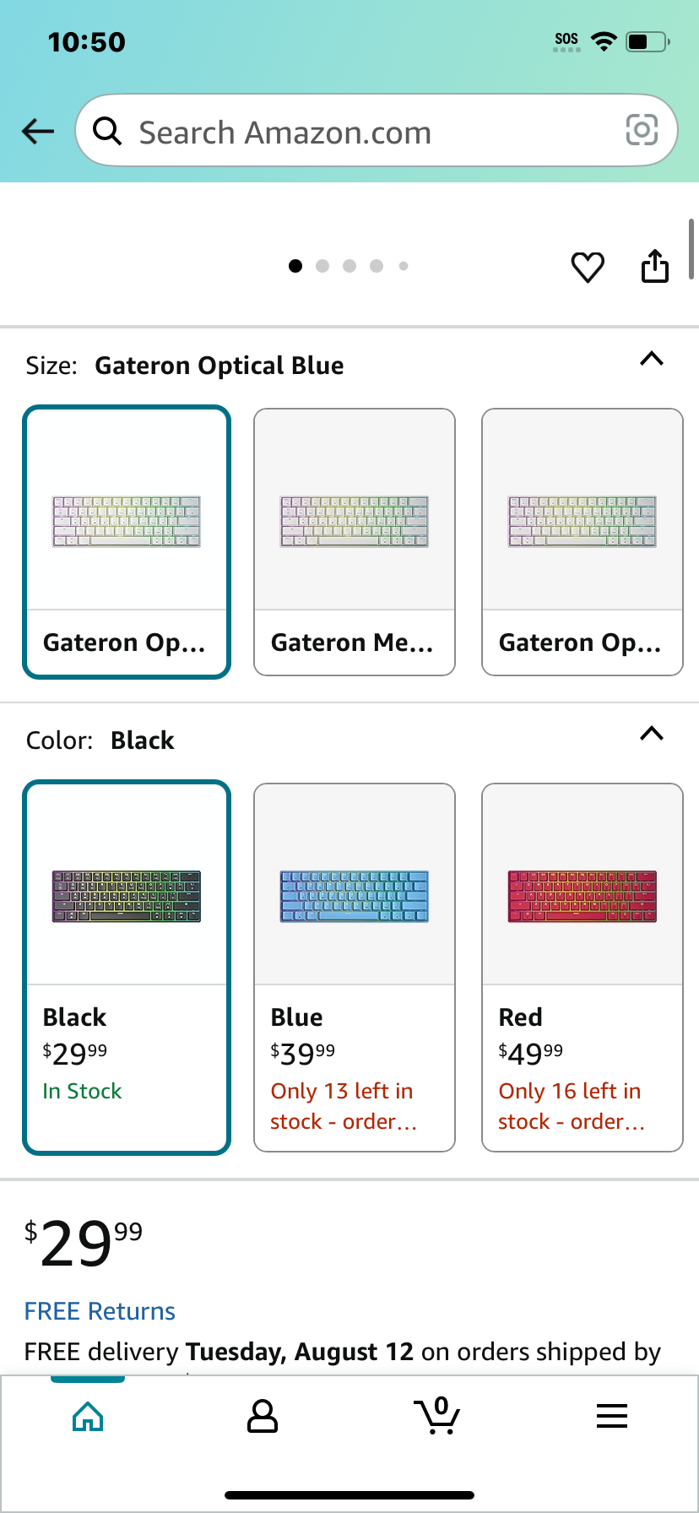
Task: Select the third Gateron Op... size option
Action: pyautogui.click(x=582, y=542)
